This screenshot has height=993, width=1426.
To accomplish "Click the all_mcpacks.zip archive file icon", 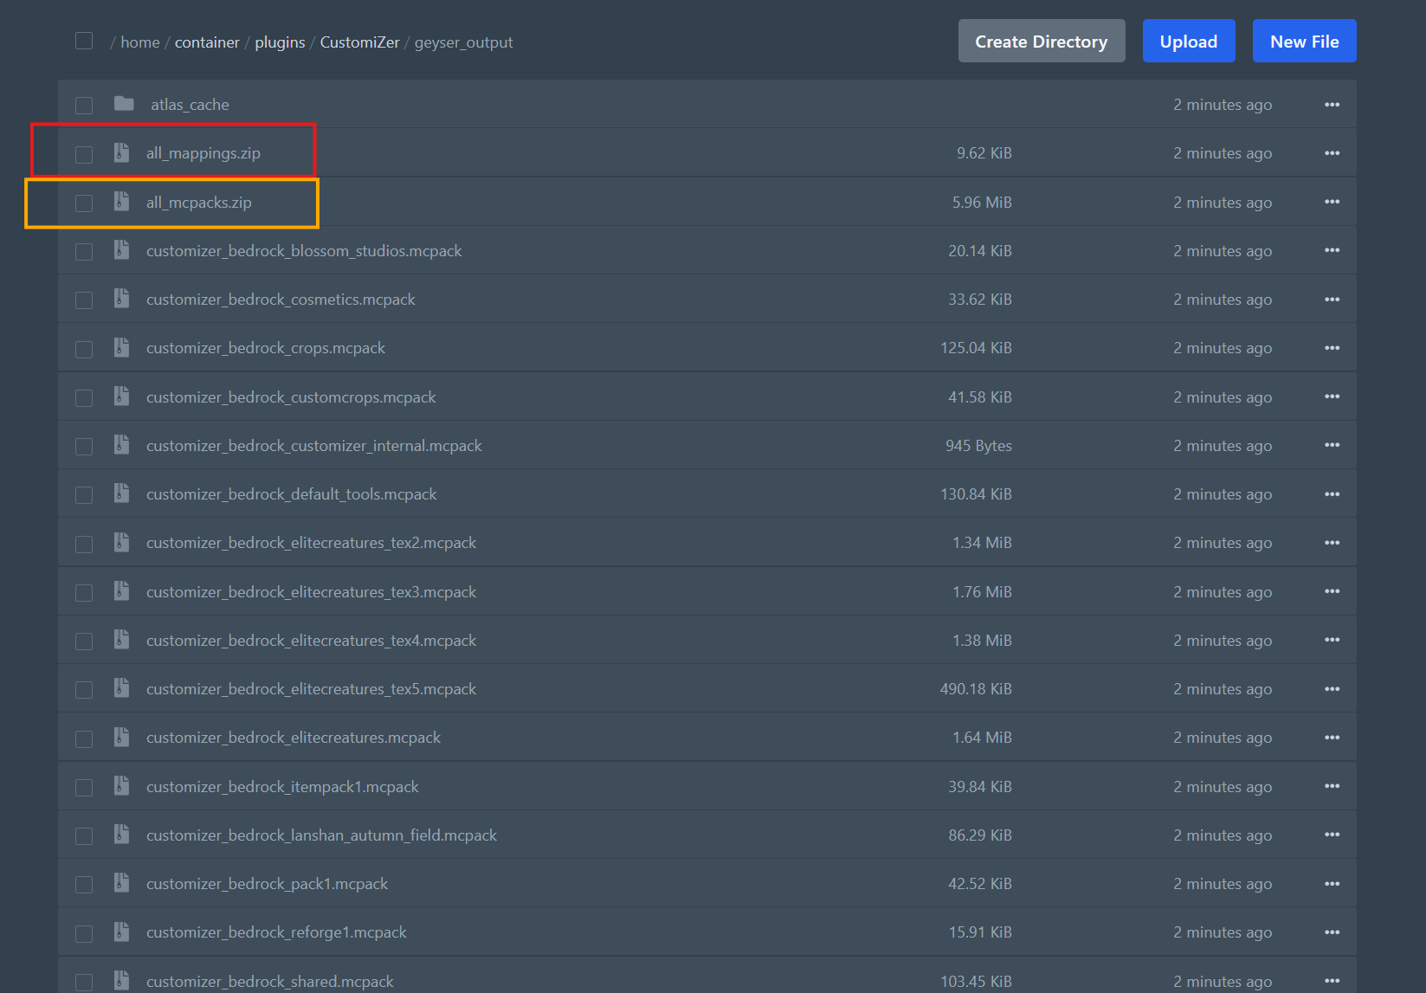I will (x=121, y=202).
